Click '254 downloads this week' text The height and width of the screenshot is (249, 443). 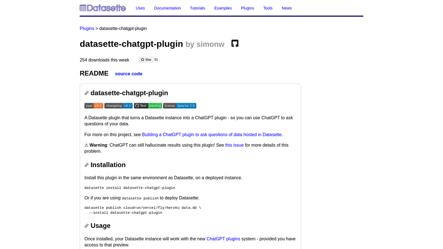pos(105,60)
